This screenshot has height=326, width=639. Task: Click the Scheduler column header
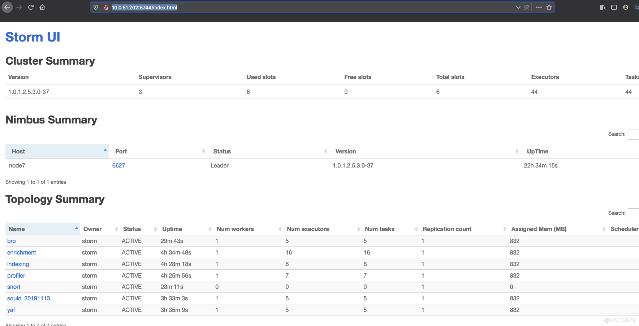[624, 229]
